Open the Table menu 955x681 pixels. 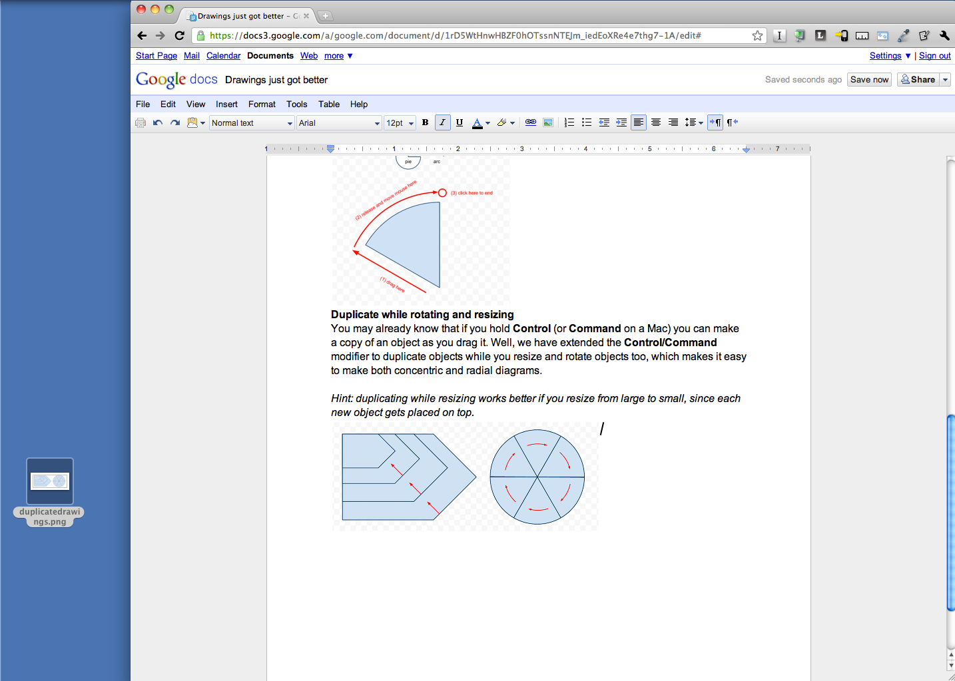click(x=329, y=105)
